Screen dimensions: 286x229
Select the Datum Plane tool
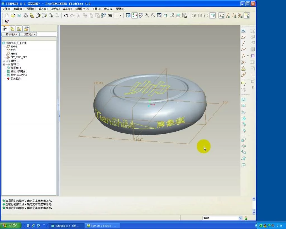point(243,37)
